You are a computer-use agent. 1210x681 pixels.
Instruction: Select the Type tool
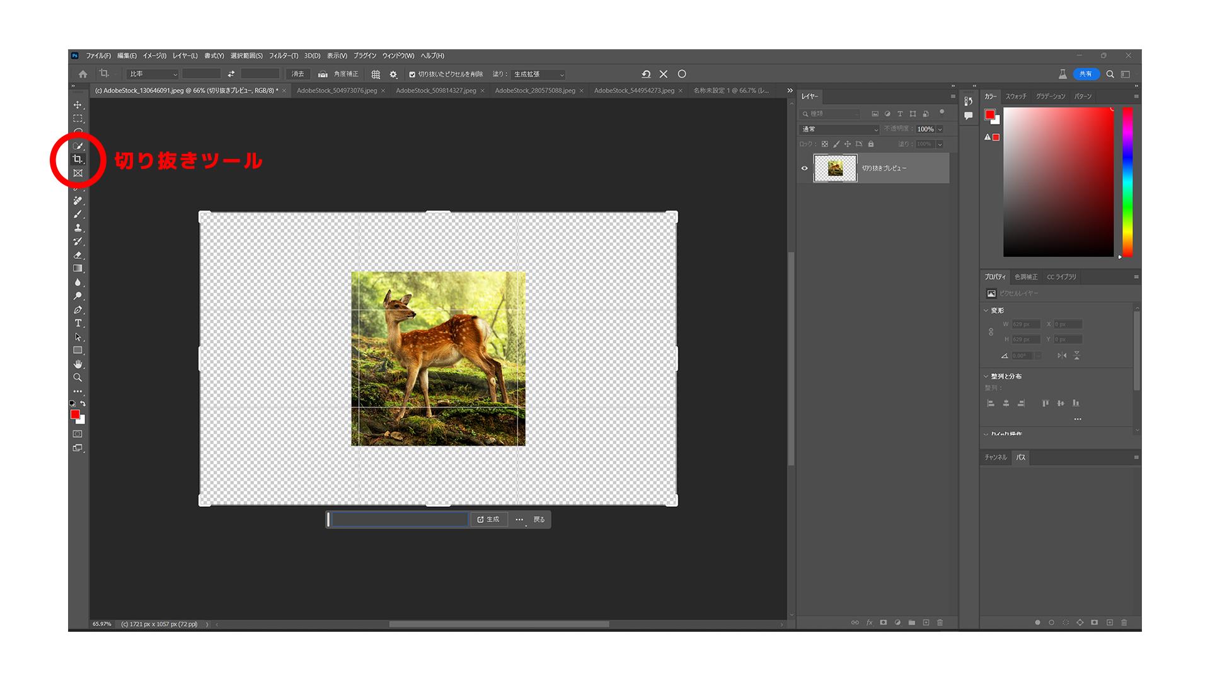[78, 323]
